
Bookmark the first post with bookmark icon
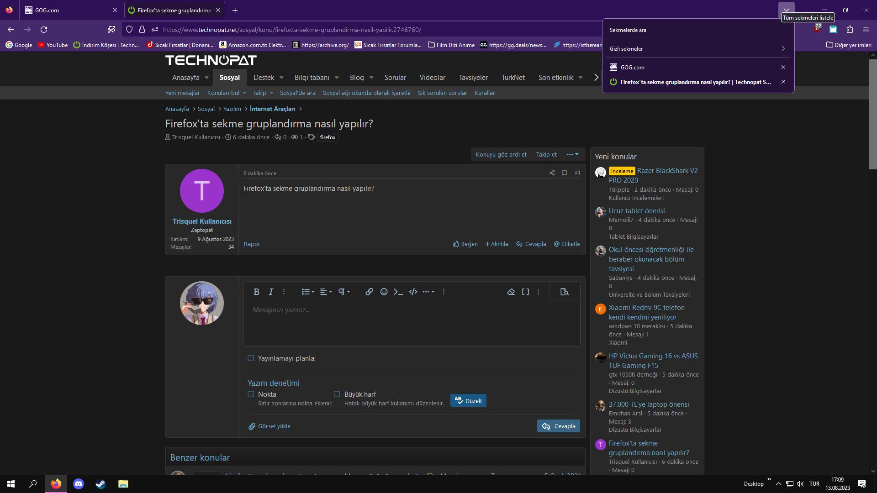coord(565,173)
